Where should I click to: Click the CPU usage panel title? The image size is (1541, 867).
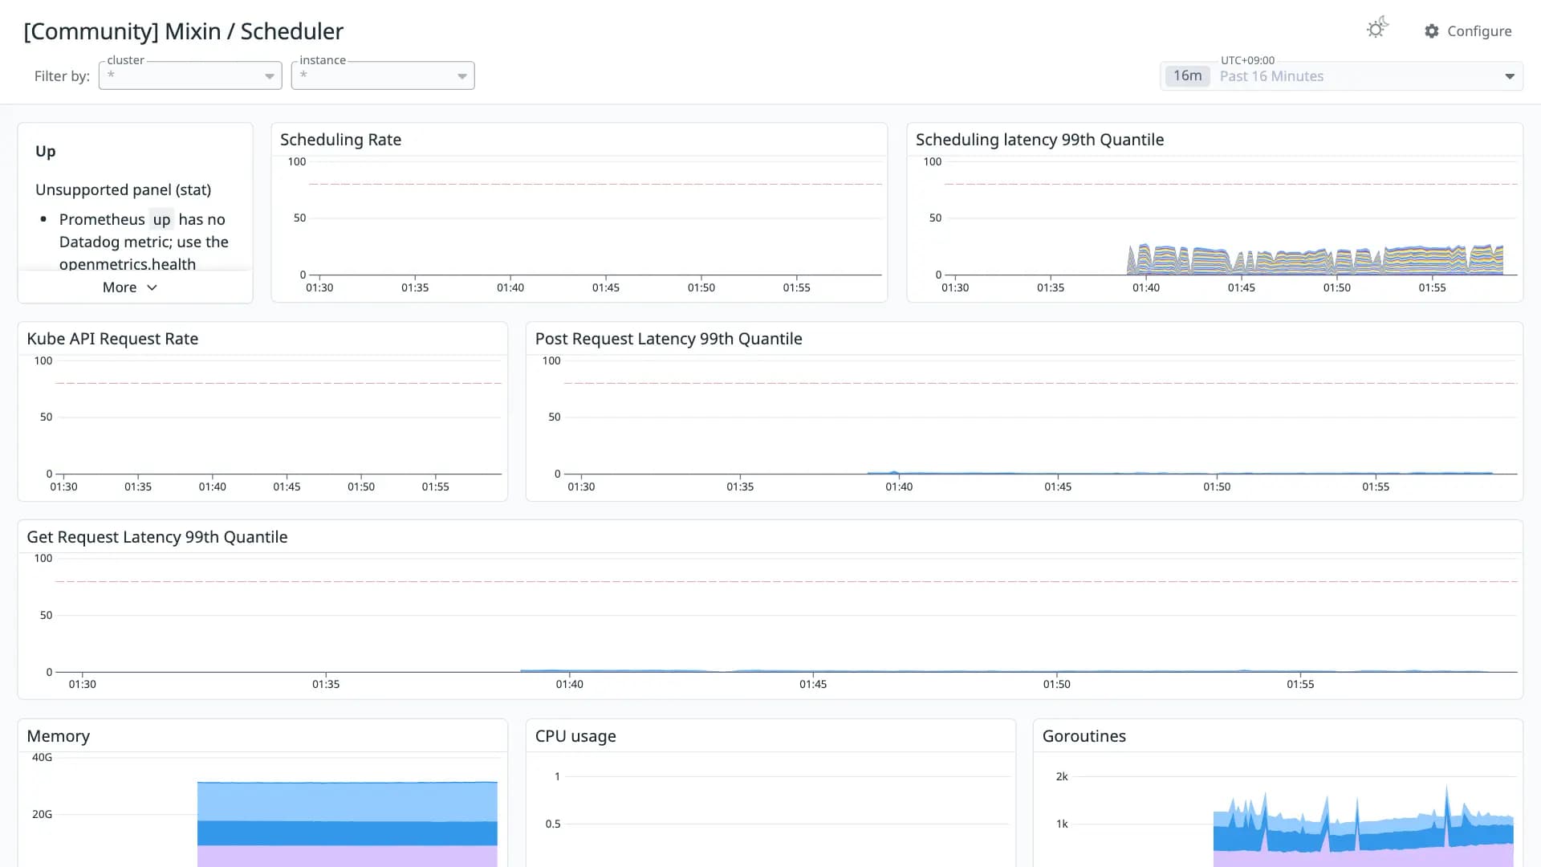(575, 736)
